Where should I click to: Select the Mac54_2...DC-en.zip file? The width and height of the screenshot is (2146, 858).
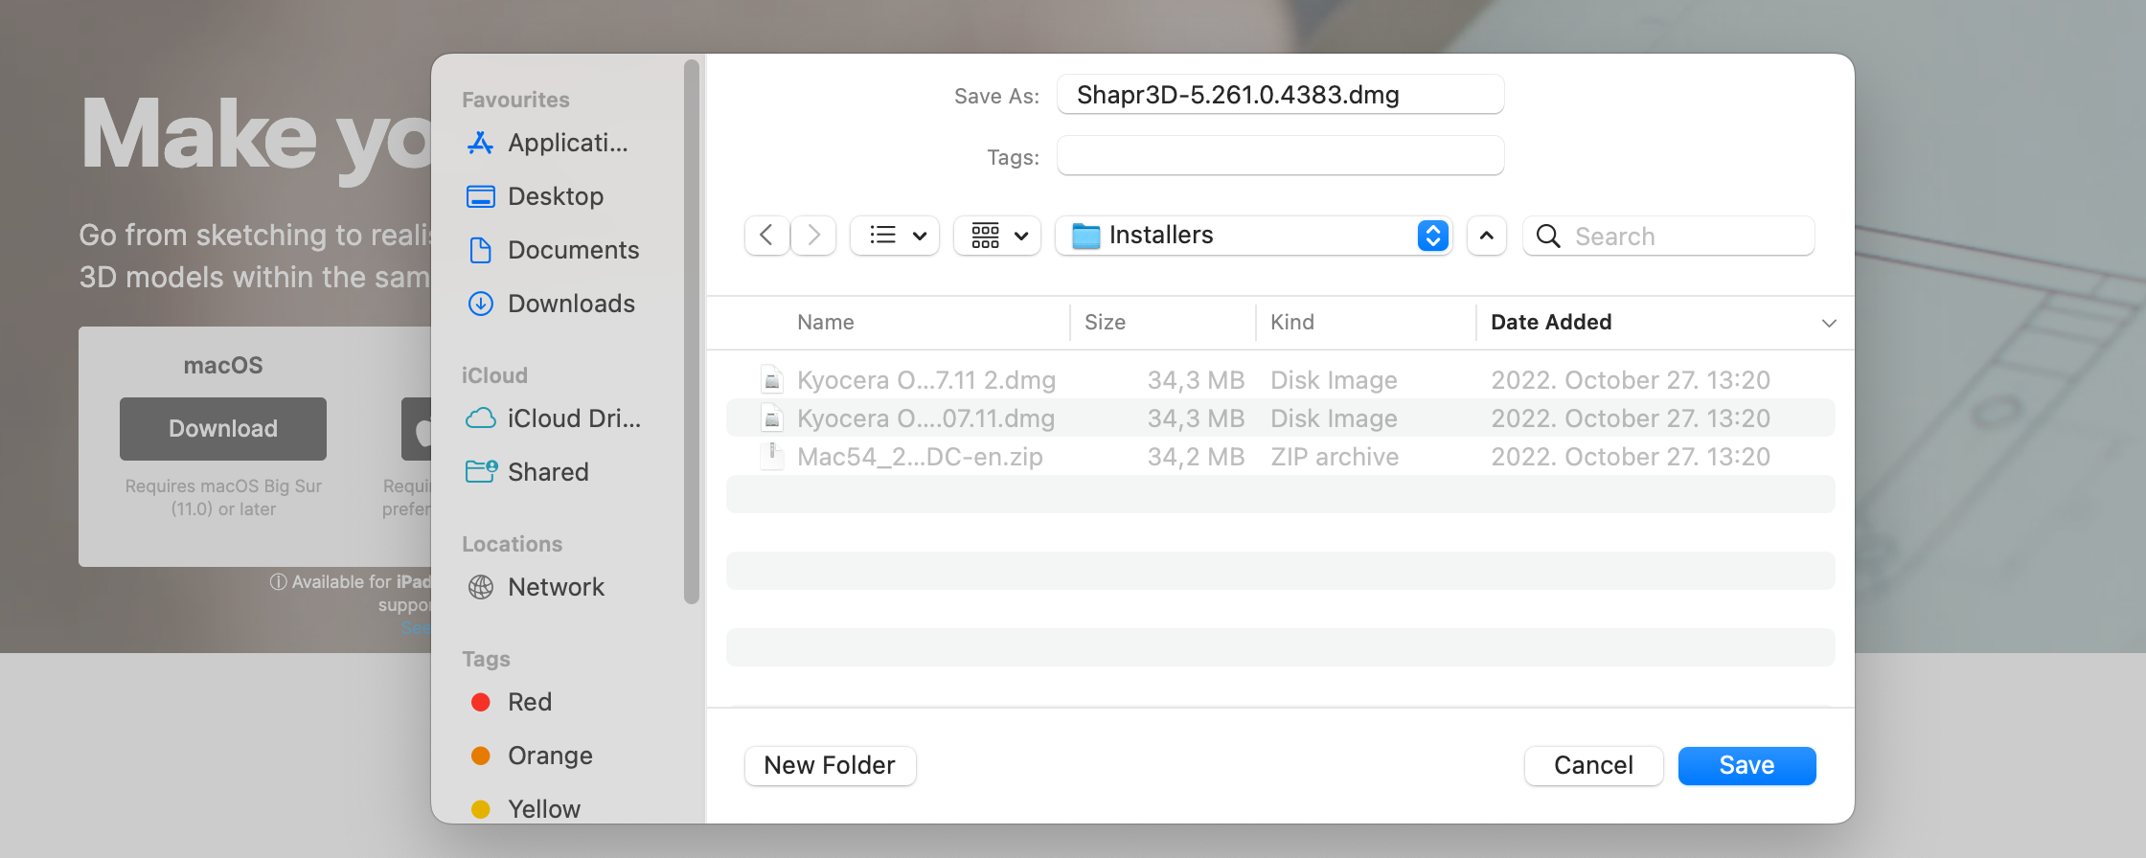[1281, 457]
